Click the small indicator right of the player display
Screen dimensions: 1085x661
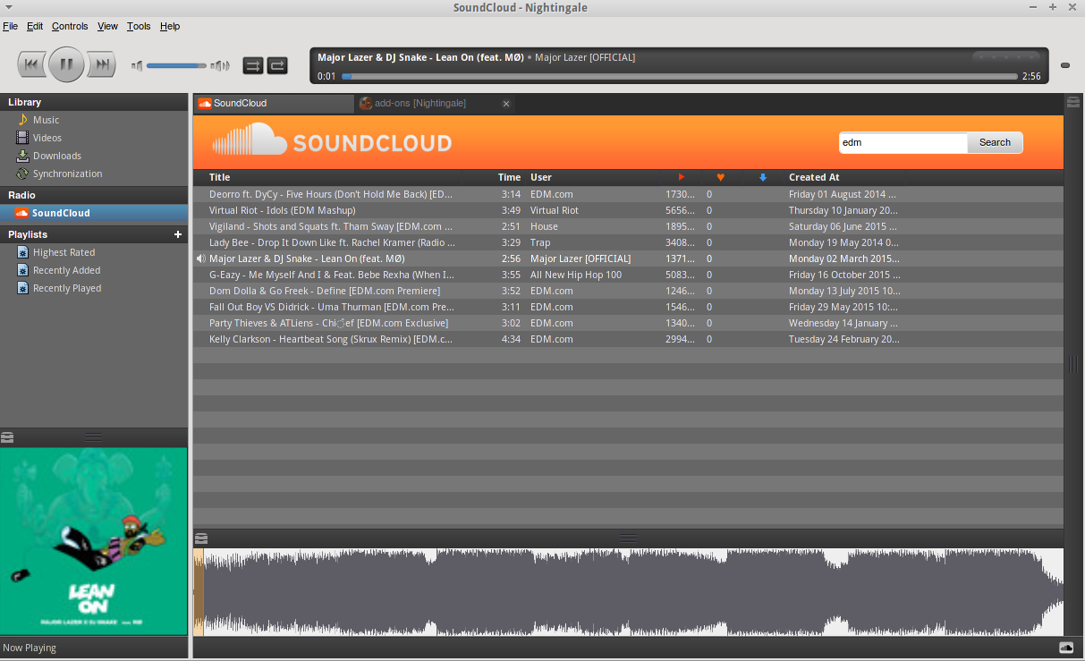pos(1064,65)
